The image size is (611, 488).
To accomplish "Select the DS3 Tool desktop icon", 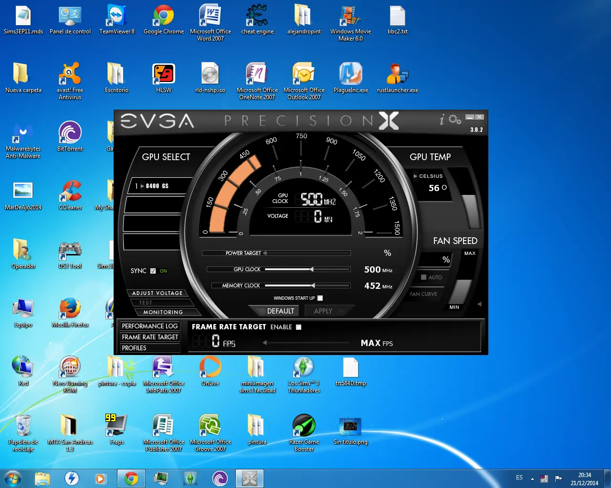I will [70, 254].
